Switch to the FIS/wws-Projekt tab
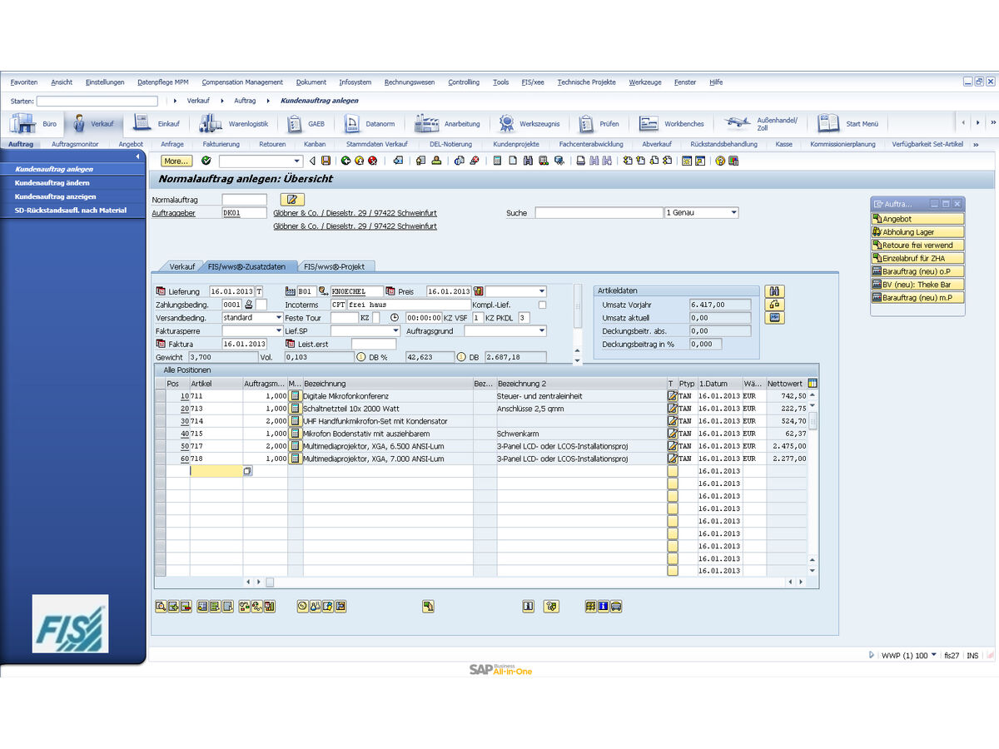Image resolution: width=999 pixels, height=749 pixels. pyautogui.click(x=338, y=266)
